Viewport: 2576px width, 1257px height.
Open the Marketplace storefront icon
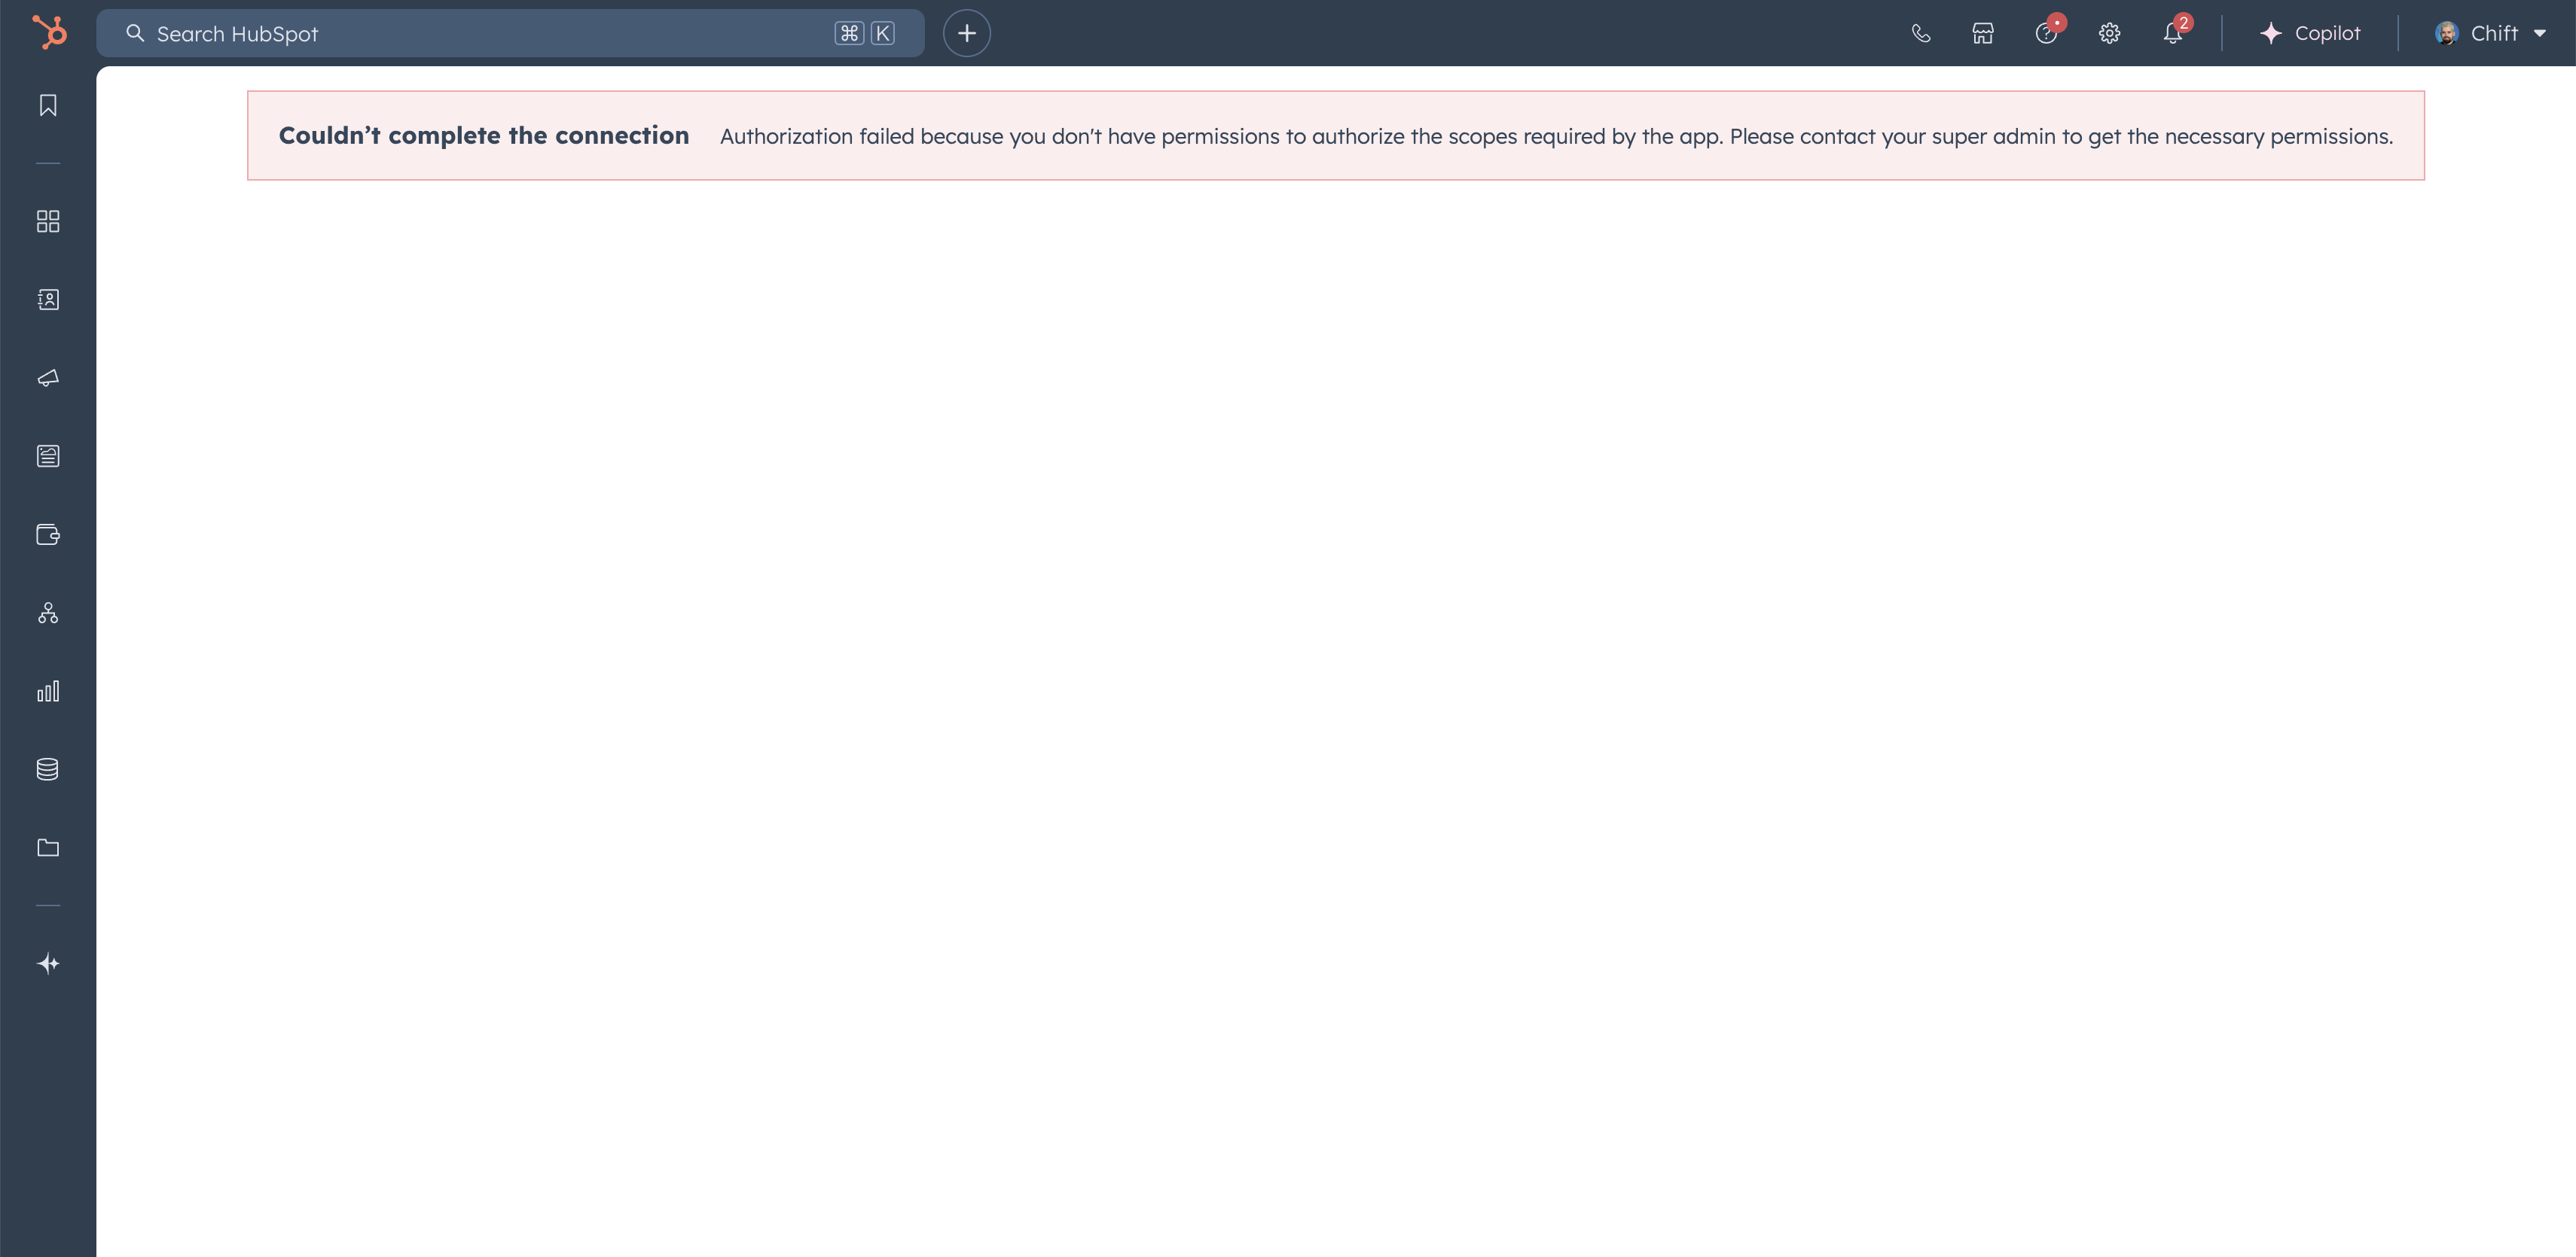point(1983,34)
